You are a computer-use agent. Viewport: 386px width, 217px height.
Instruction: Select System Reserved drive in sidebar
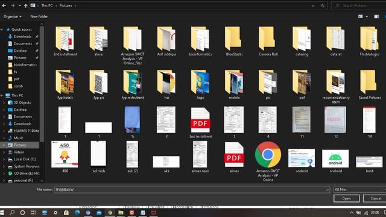click(27, 166)
